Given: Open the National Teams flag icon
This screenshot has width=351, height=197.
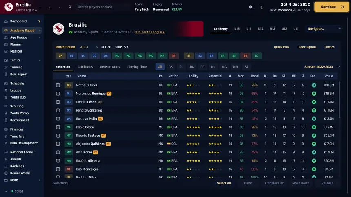Looking at the screenshot, I should pos(6,152).
